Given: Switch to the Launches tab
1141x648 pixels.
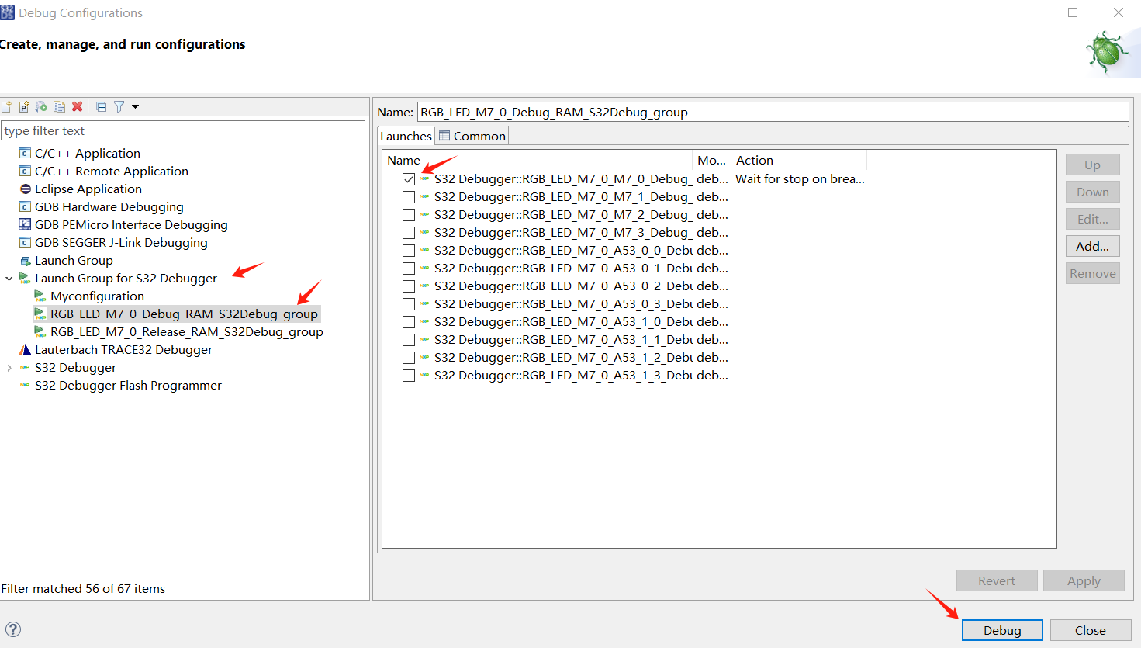Looking at the screenshot, I should pyautogui.click(x=406, y=136).
